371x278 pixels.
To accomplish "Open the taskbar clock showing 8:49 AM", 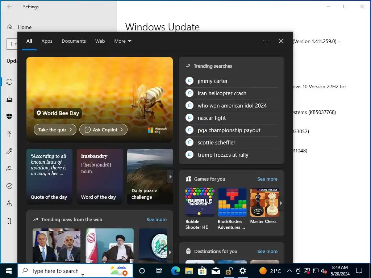I will pyautogui.click(x=340, y=271).
